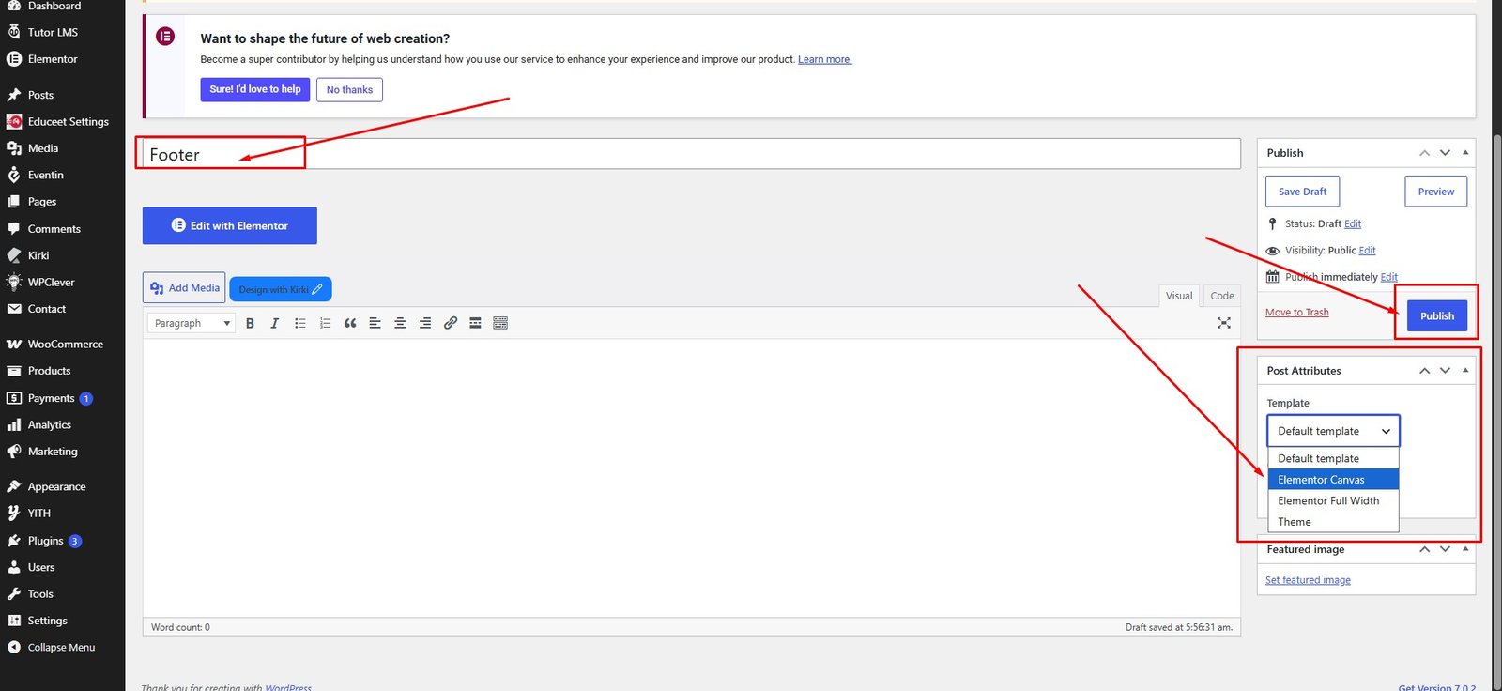This screenshot has height=691, width=1502.
Task: Collapse the Publish panel toggle arrow
Action: (1465, 153)
